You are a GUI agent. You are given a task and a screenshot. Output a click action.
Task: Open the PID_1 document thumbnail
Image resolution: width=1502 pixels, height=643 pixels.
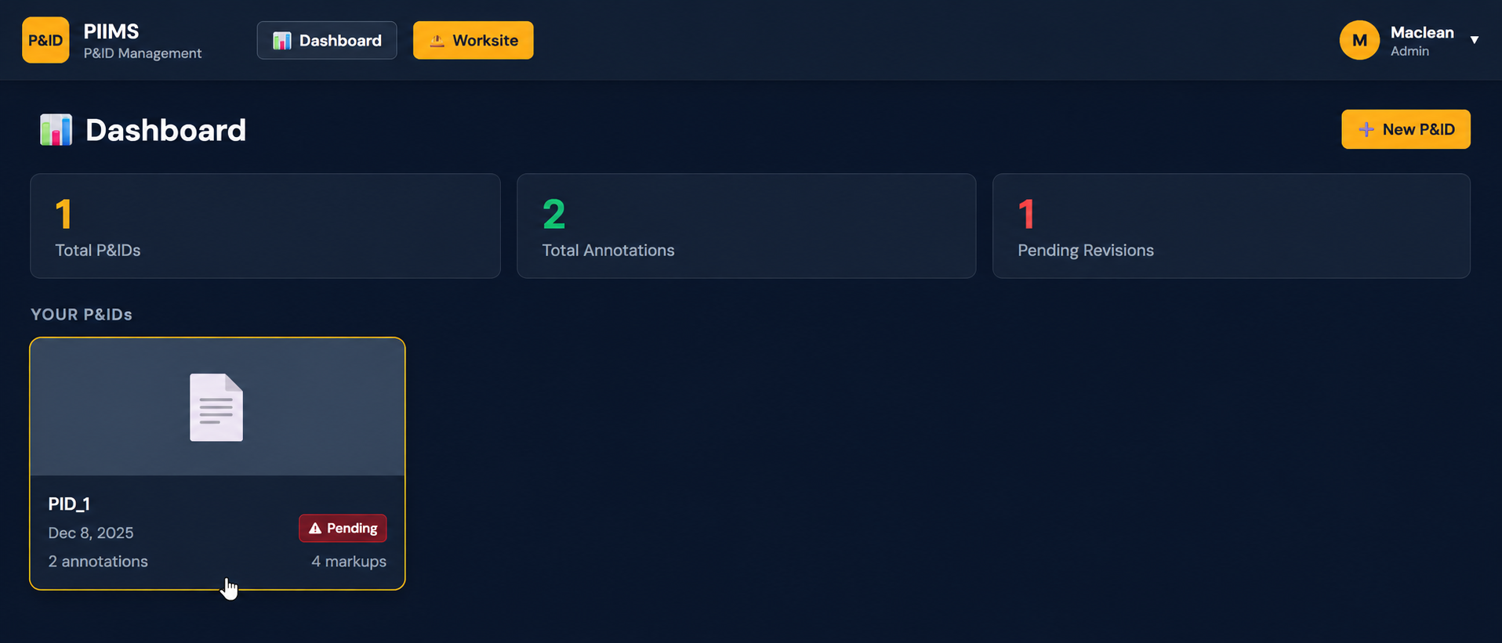pyautogui.click(x=217, y=407)
